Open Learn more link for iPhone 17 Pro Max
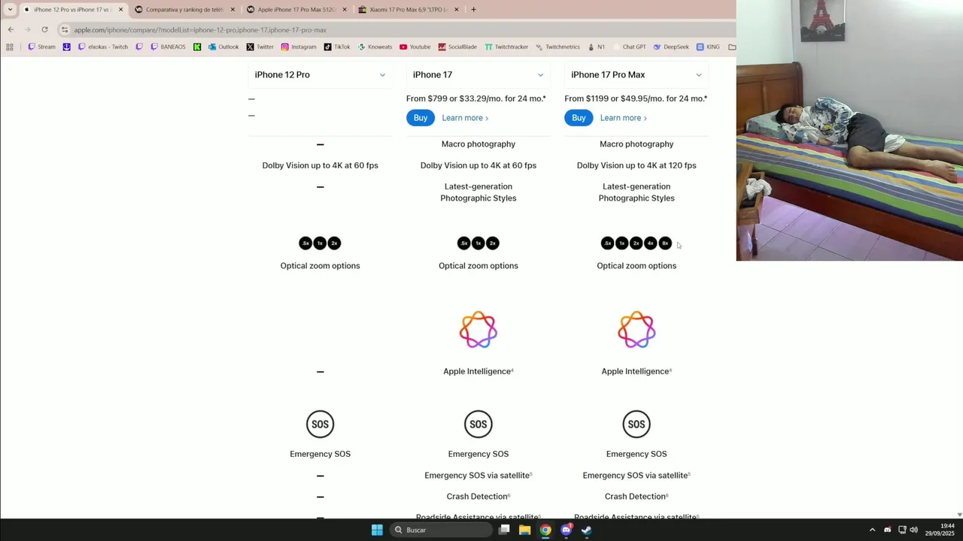The height and width of the screenshot is (541, 963). coord(623,118)
